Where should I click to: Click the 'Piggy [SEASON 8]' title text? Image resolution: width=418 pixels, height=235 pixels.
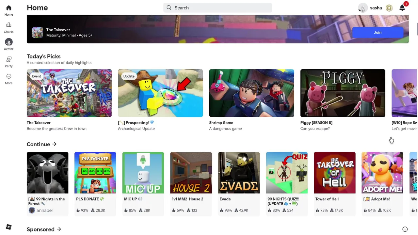[x=316, y=123]
